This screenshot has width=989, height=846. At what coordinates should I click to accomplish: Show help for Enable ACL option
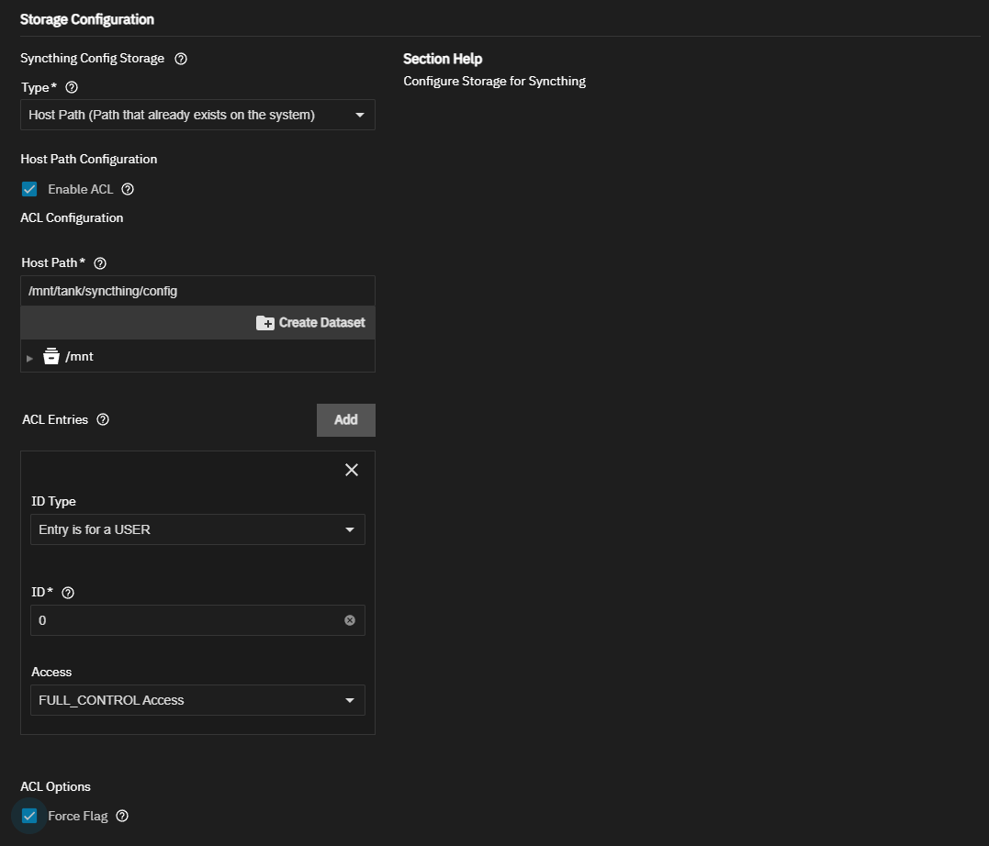point(128,189)
